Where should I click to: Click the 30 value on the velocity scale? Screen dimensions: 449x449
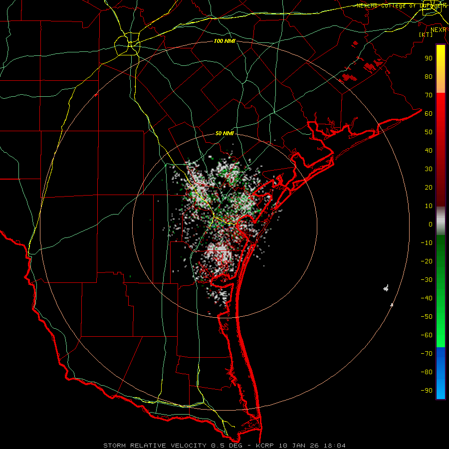point(429,169)
